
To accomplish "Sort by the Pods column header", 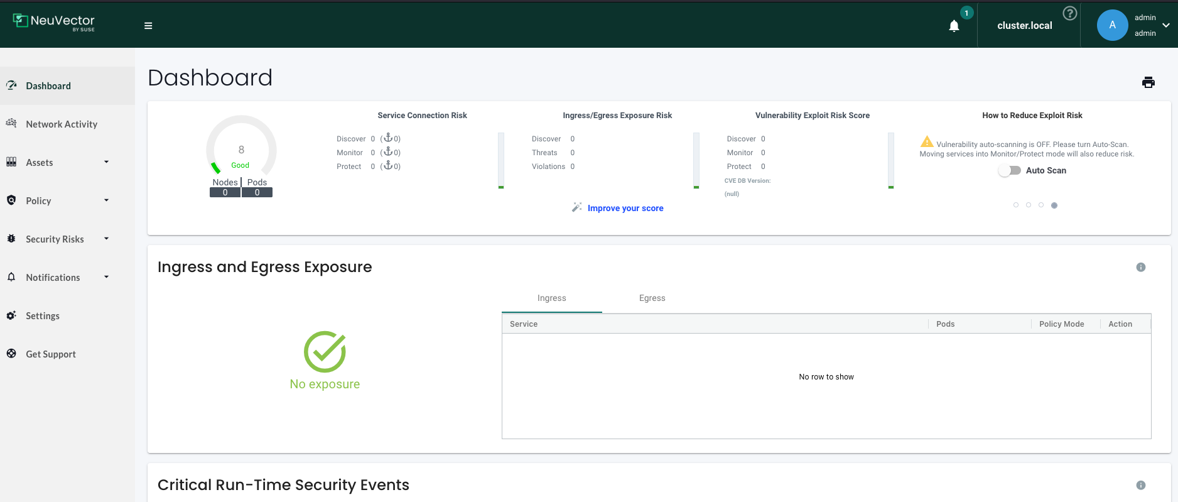I will point(980,324).
